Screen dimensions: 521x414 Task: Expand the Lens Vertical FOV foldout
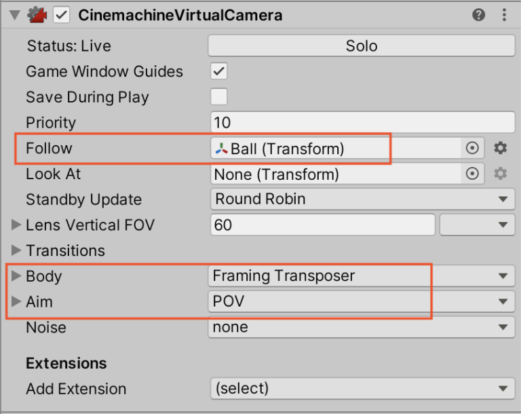coord(16,225)
